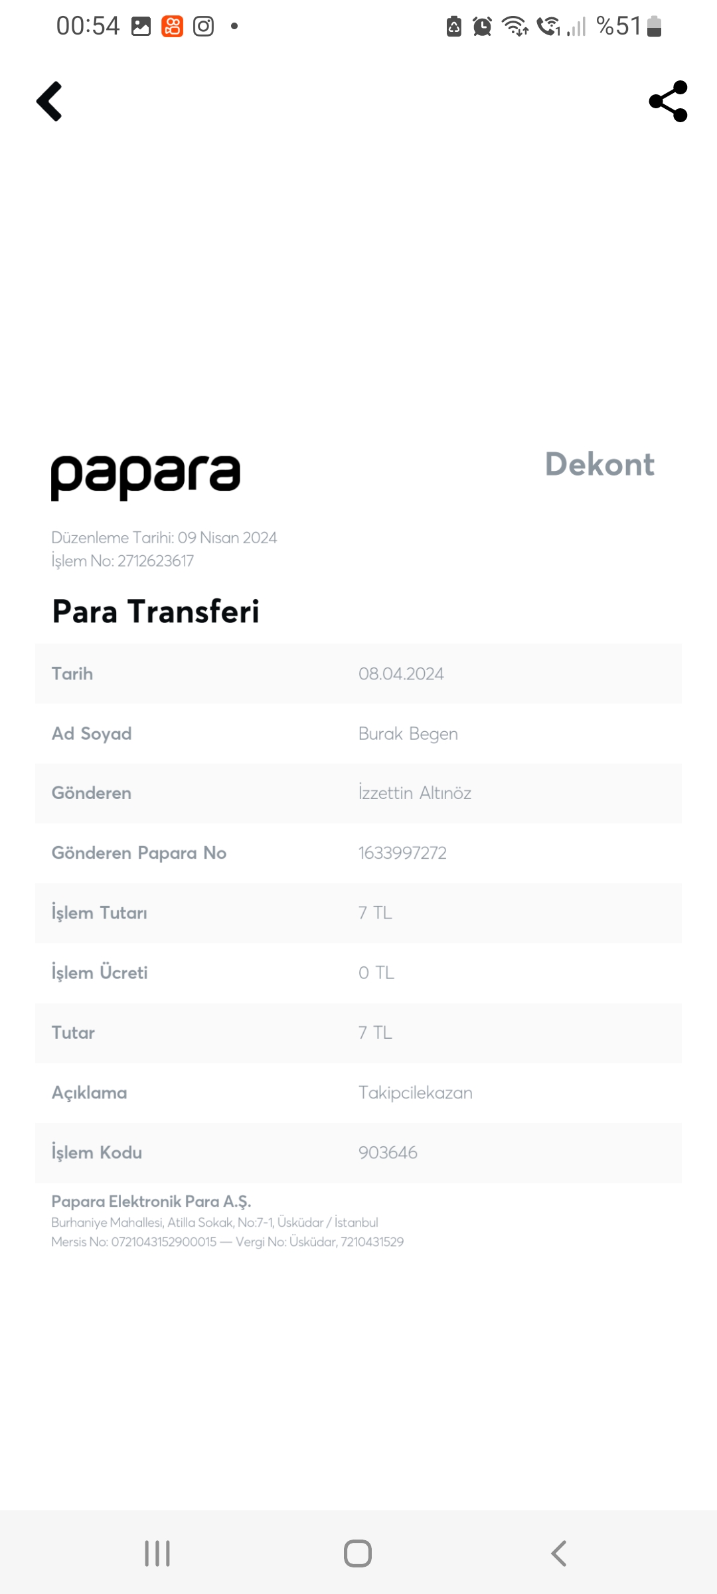Viewport: 717px width, 1594px height.
Task: Tap the battery indicator in status bar
Action: [x=654, y=27]
